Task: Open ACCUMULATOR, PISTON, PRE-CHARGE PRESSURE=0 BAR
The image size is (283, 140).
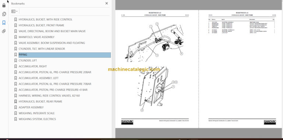Action: pyautogui.click(x=53, y=90)
